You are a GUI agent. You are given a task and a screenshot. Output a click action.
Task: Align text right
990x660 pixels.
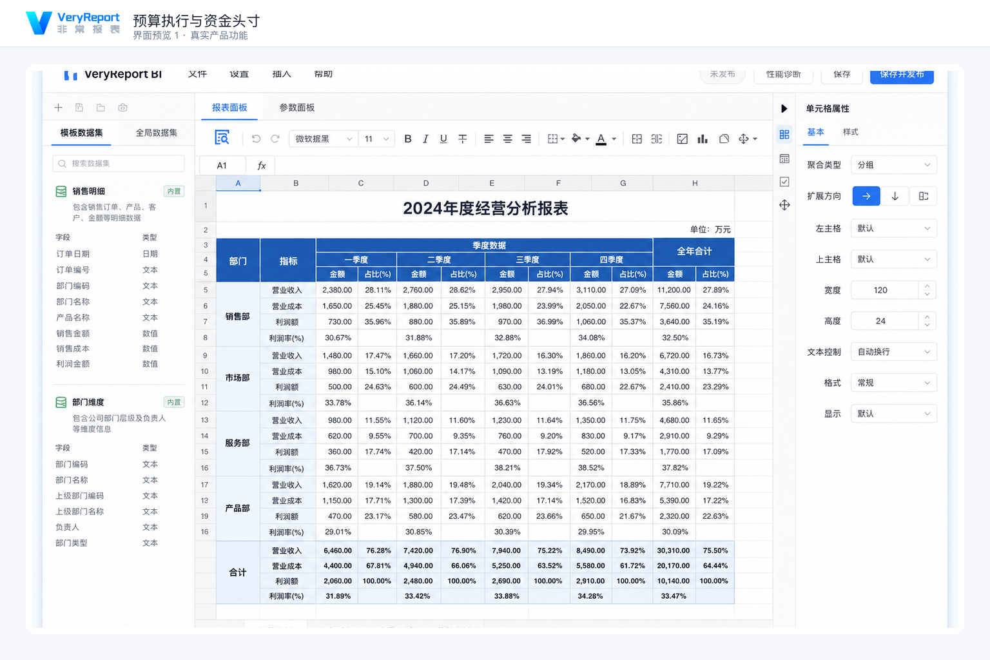coord(526,139)
